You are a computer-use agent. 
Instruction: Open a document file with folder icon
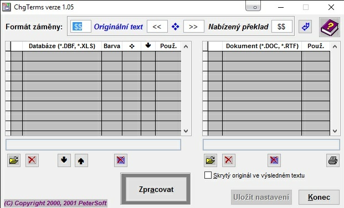(210, 160)
